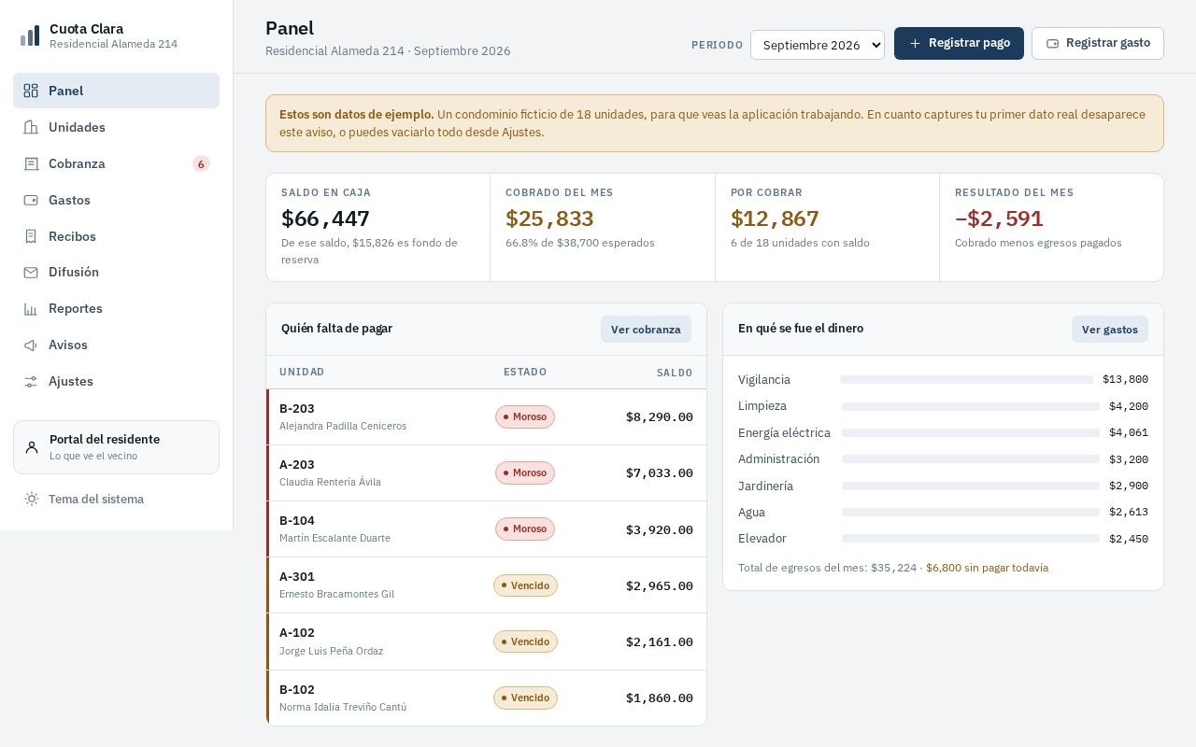Click the Saldo column header

click(675, 373)
